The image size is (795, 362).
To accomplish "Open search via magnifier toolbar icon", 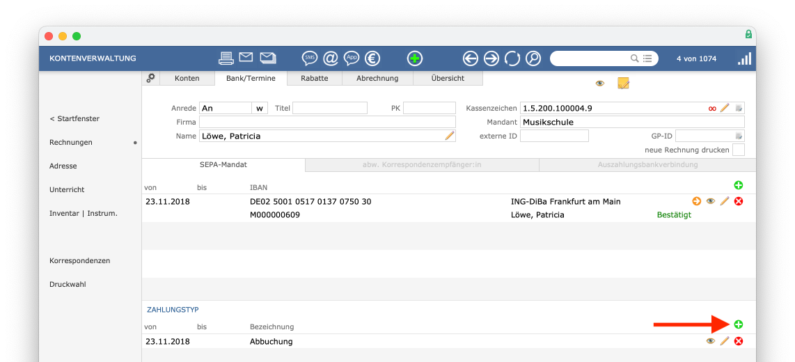I will 533,58.
